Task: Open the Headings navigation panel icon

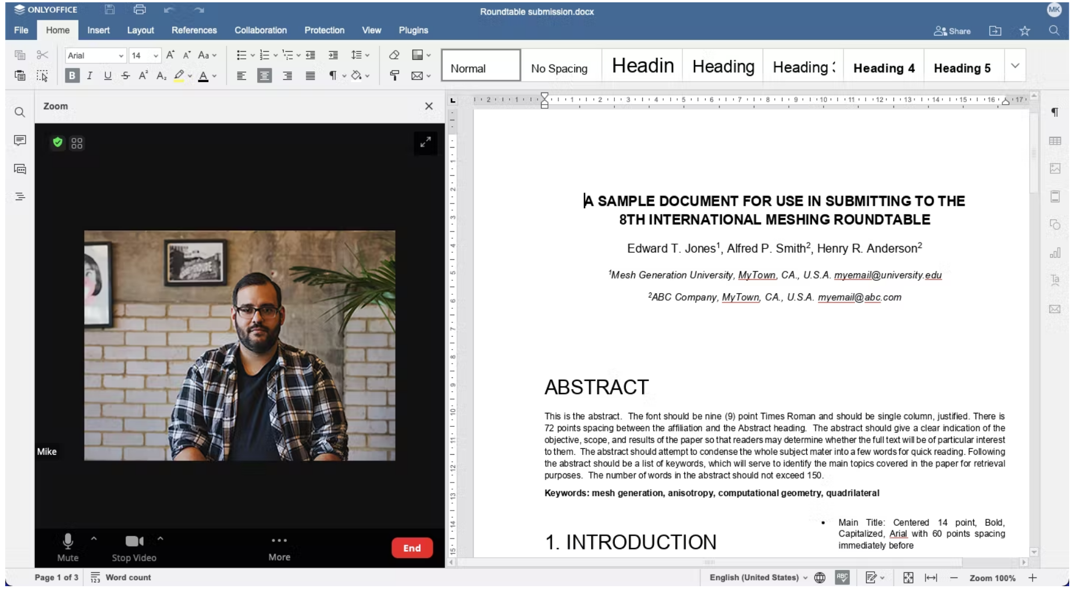Action: tap(20, 197)
